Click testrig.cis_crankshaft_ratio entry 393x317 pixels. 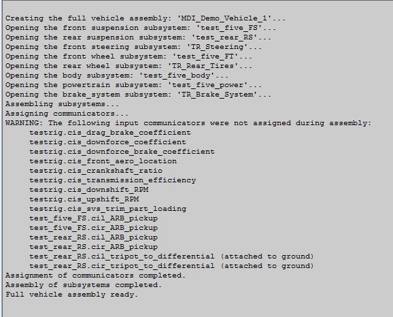(x=96, y=171)
